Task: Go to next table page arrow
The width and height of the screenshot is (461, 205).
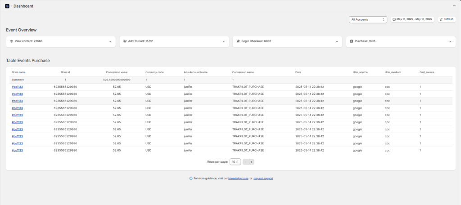Action: (251, 162)
